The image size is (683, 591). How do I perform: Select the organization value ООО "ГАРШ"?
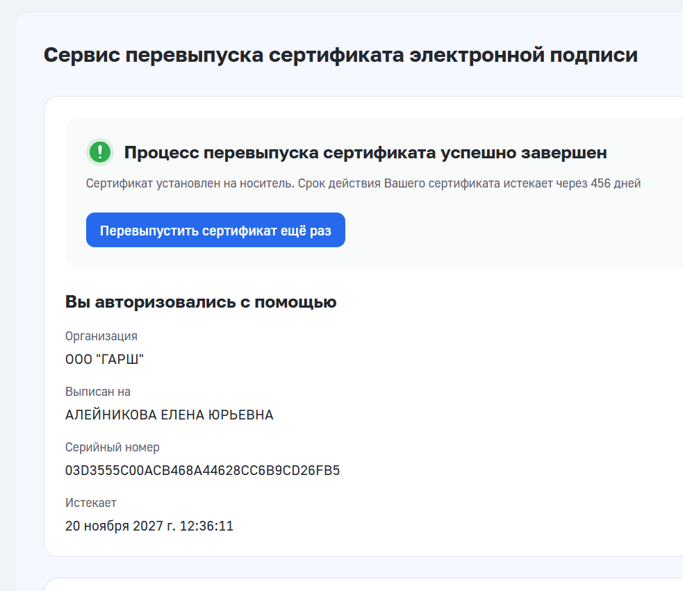(x=104, y=359)
